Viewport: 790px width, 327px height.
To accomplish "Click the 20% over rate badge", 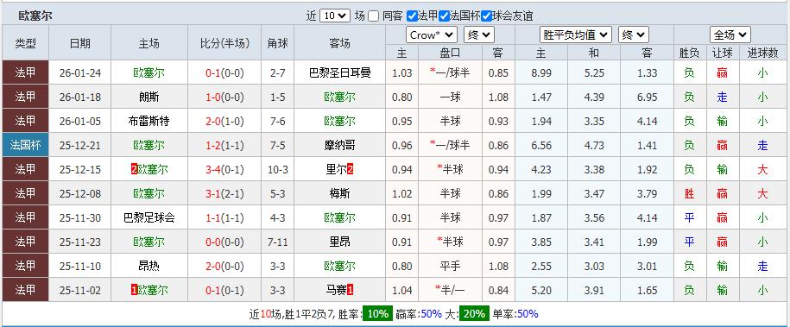I will point(474,314).
